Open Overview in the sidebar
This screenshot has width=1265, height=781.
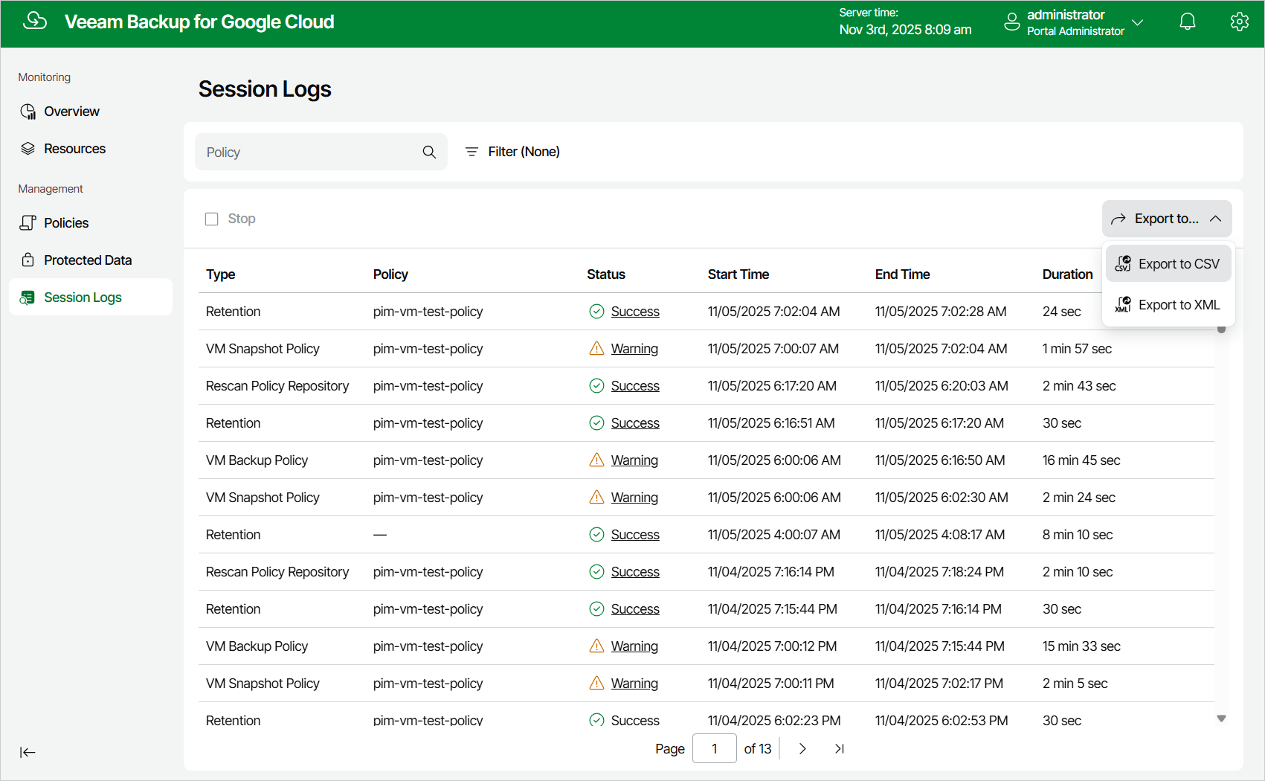point(91,112)
